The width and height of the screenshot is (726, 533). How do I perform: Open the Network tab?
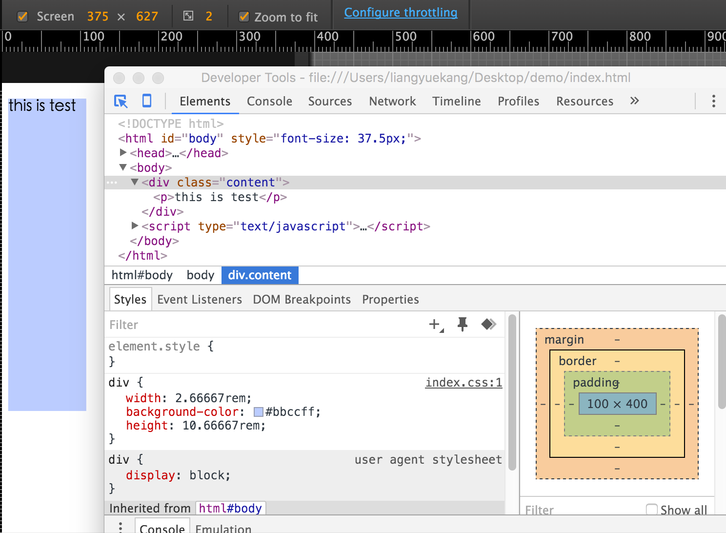tap(392, 101)
